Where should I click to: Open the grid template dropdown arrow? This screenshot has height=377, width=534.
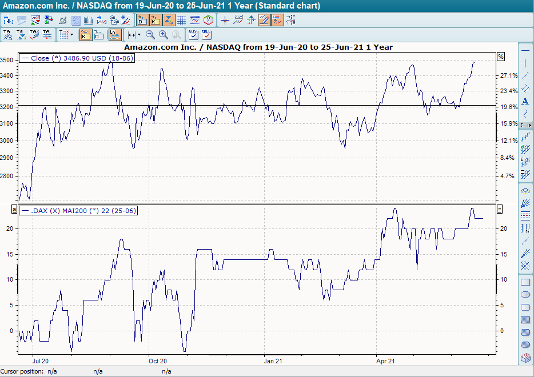[x=71, y=35]
